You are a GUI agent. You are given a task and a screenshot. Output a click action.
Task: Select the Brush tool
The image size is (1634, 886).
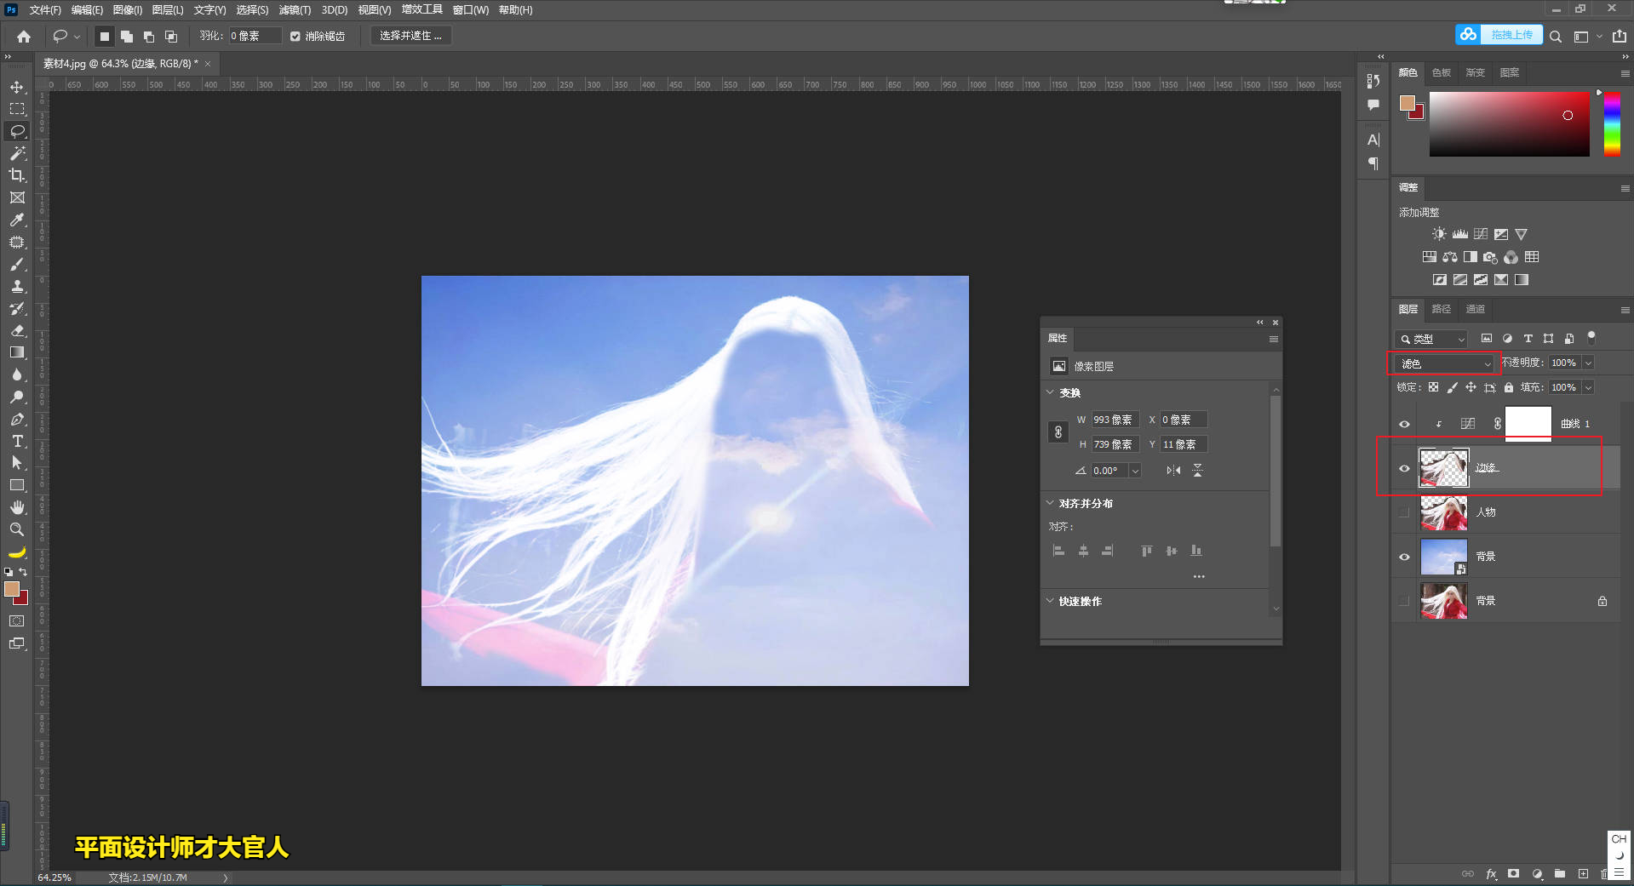[x=17, y=264]
